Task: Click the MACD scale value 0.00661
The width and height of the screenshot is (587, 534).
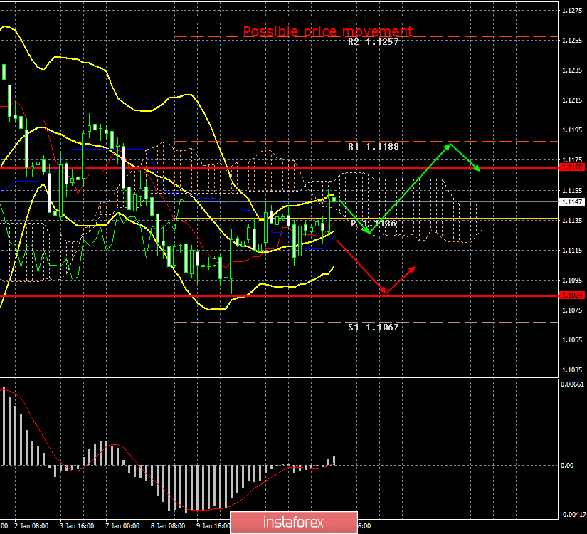Action: (572, 384)
